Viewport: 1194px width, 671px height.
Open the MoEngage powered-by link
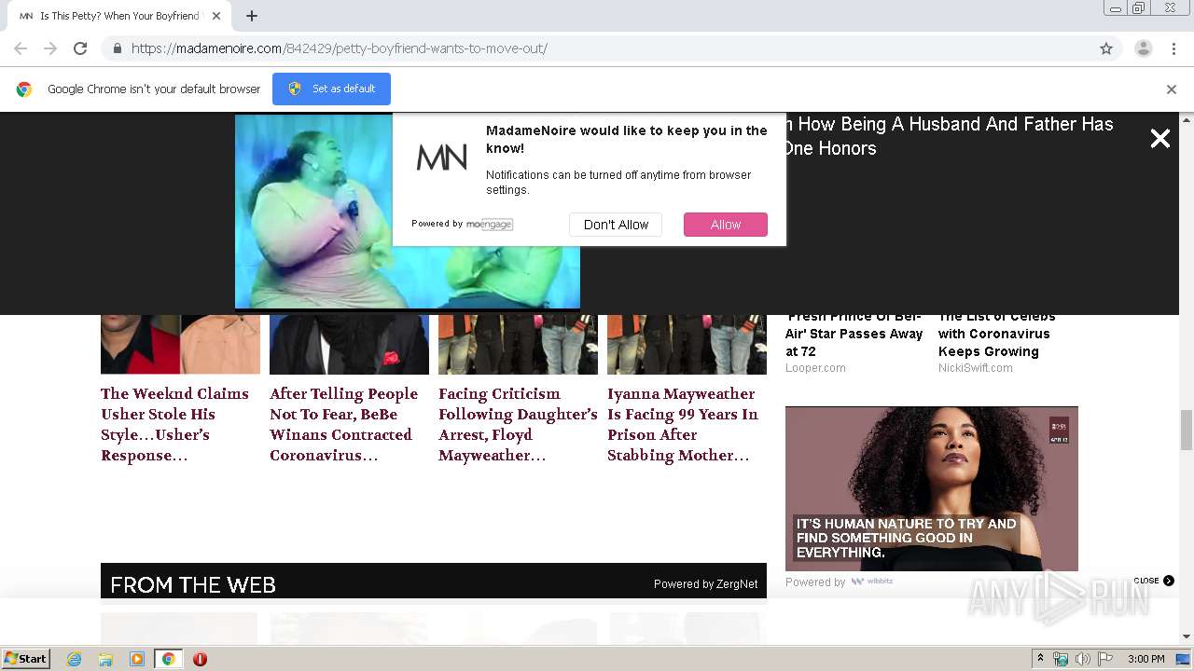pyautogui.click(x=490, y=224)
